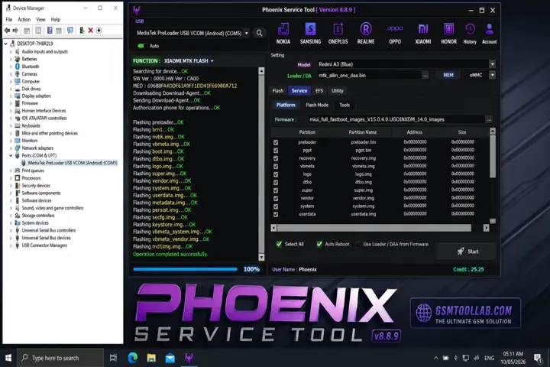
Task: Select the Flash Mode sub-tab
Action: click(x=317, y=105)
